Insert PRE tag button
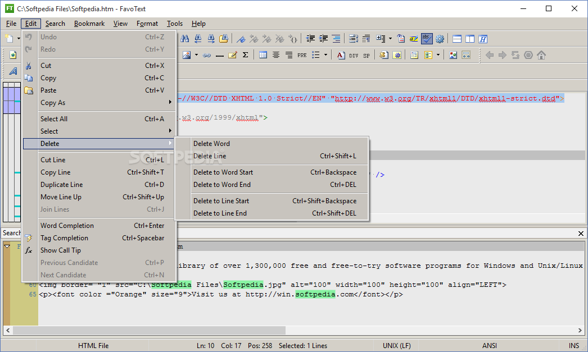This screenshot has height=352, width=588. [302, 55]
